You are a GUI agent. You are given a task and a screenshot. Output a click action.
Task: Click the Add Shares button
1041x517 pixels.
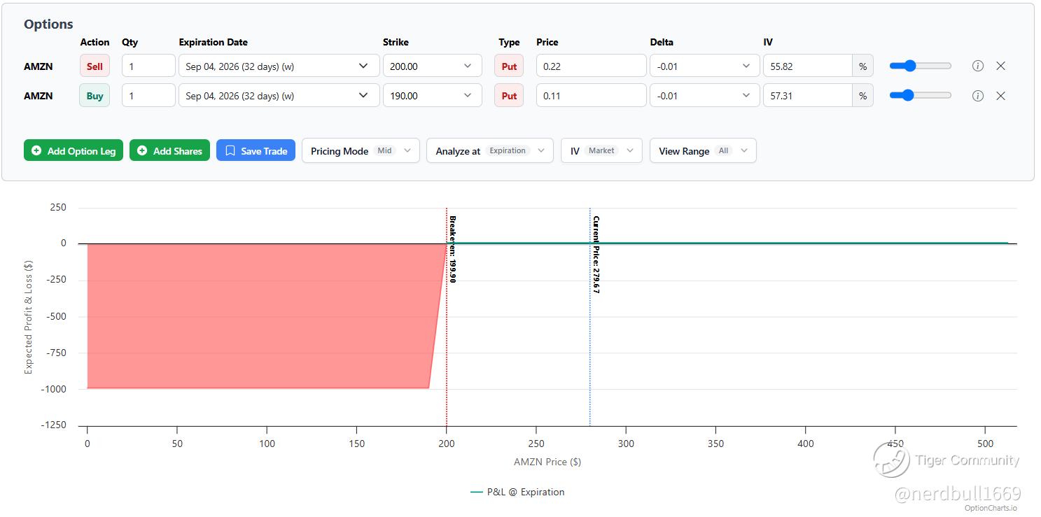[x=169, y=150]
